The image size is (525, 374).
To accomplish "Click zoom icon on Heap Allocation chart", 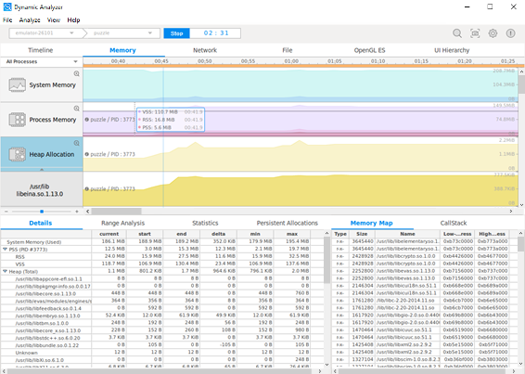I will click(77, 144).
